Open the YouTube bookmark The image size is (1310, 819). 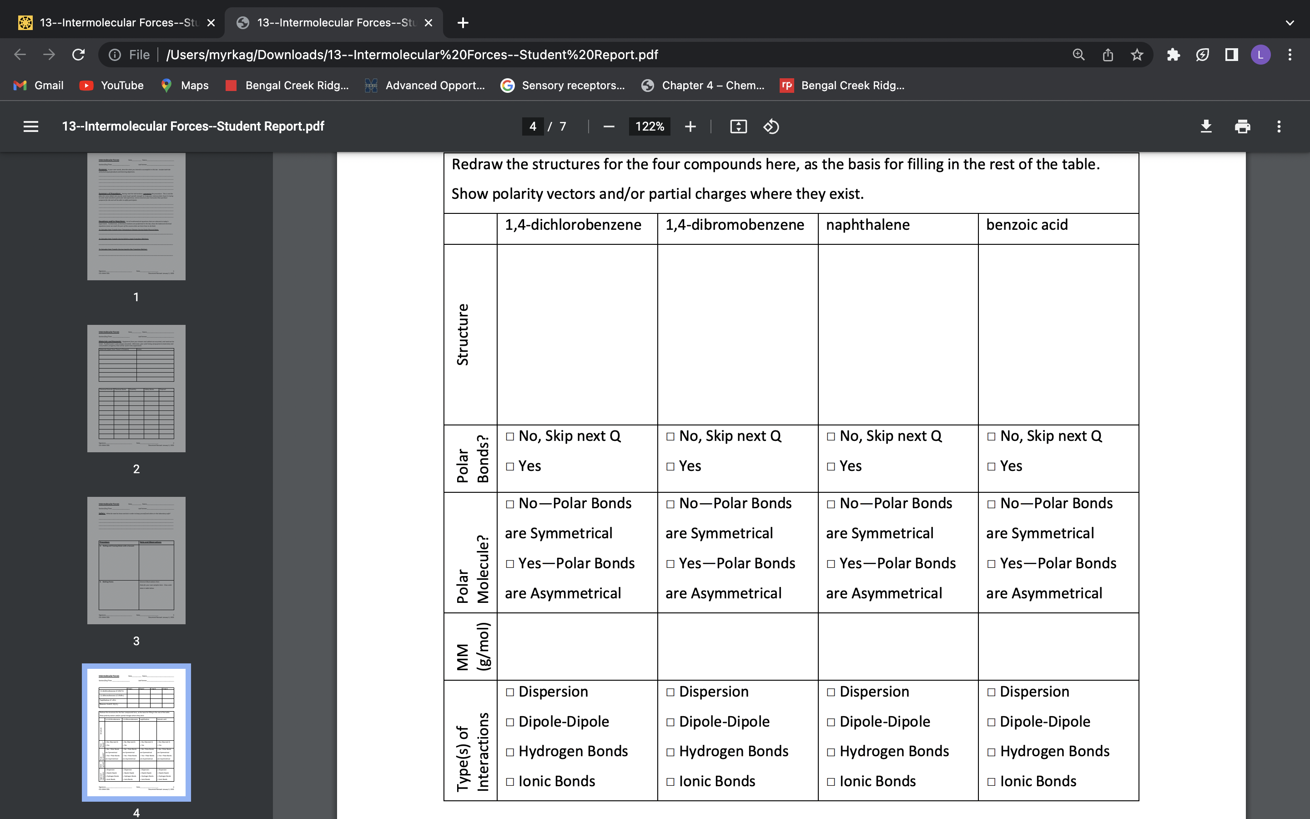[x=111, y=85]
